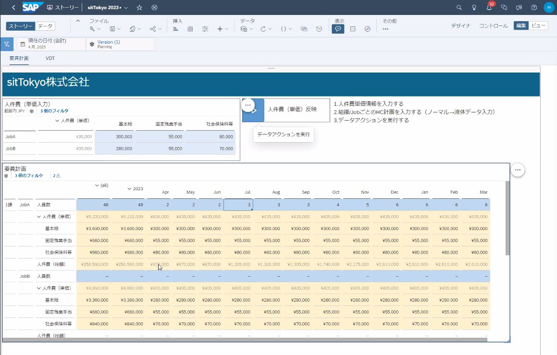Open 3個のフィルタ link in 要員計画 table

pos(29,176)
